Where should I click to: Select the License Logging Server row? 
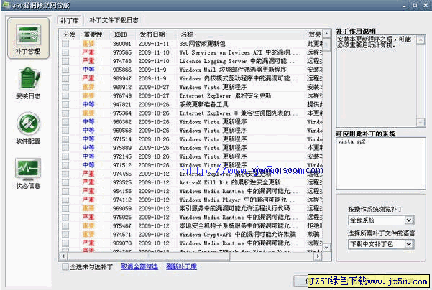tap(190, 61)
